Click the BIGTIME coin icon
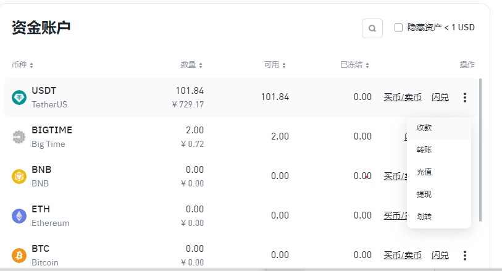The height and width of the screenshot is (271, 502). pos(19,137)
